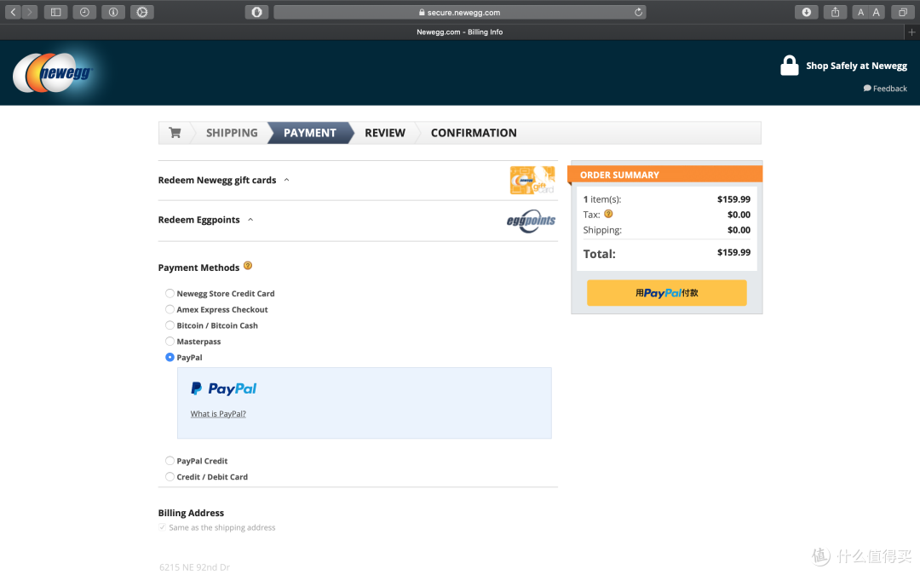Focus the secure.newegg.com address bar
This screenshot has width=920, height=575.
point(459,12)
